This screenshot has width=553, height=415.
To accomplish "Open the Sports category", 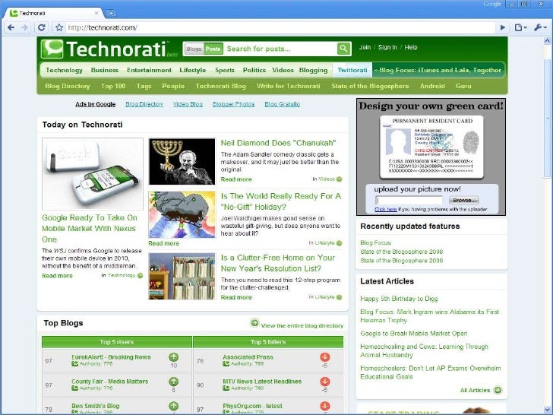I will point(225,70).
